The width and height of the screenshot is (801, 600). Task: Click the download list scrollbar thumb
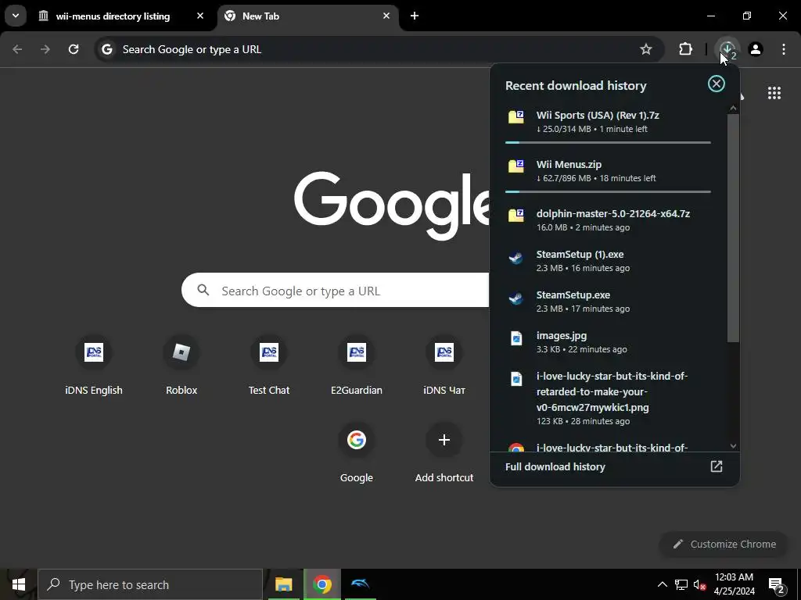pos(733,227)
